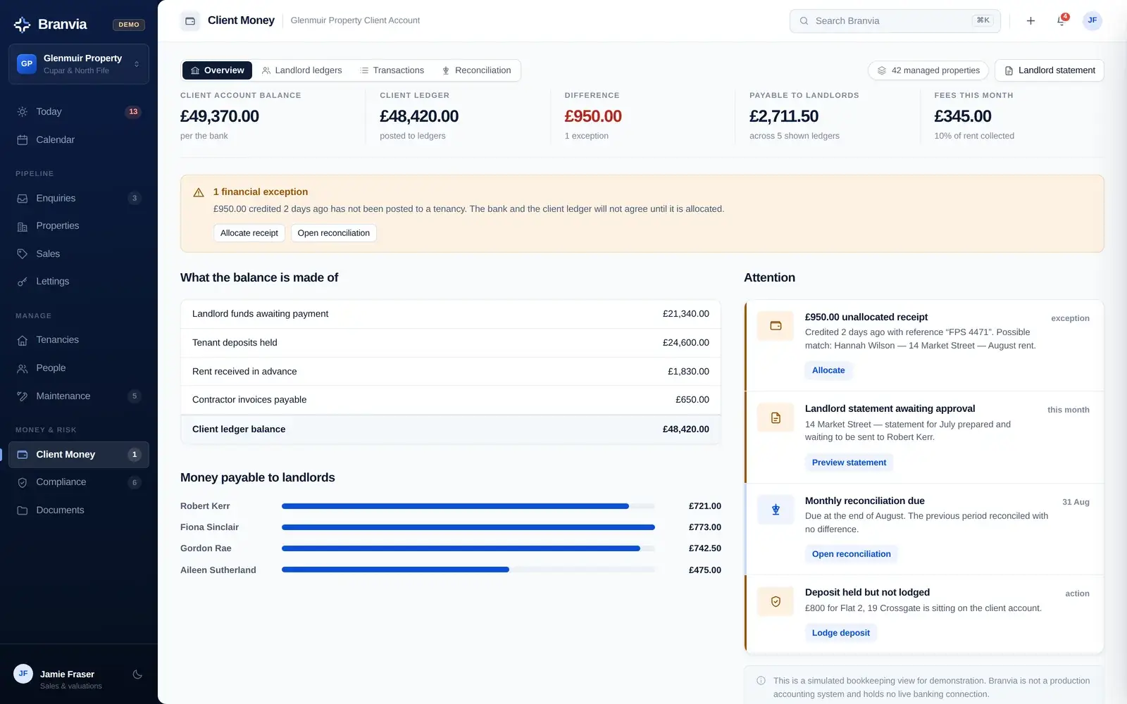1127x704 pixels.
Task: Select the Tenant deposits held row
Action: click(451, 343)
